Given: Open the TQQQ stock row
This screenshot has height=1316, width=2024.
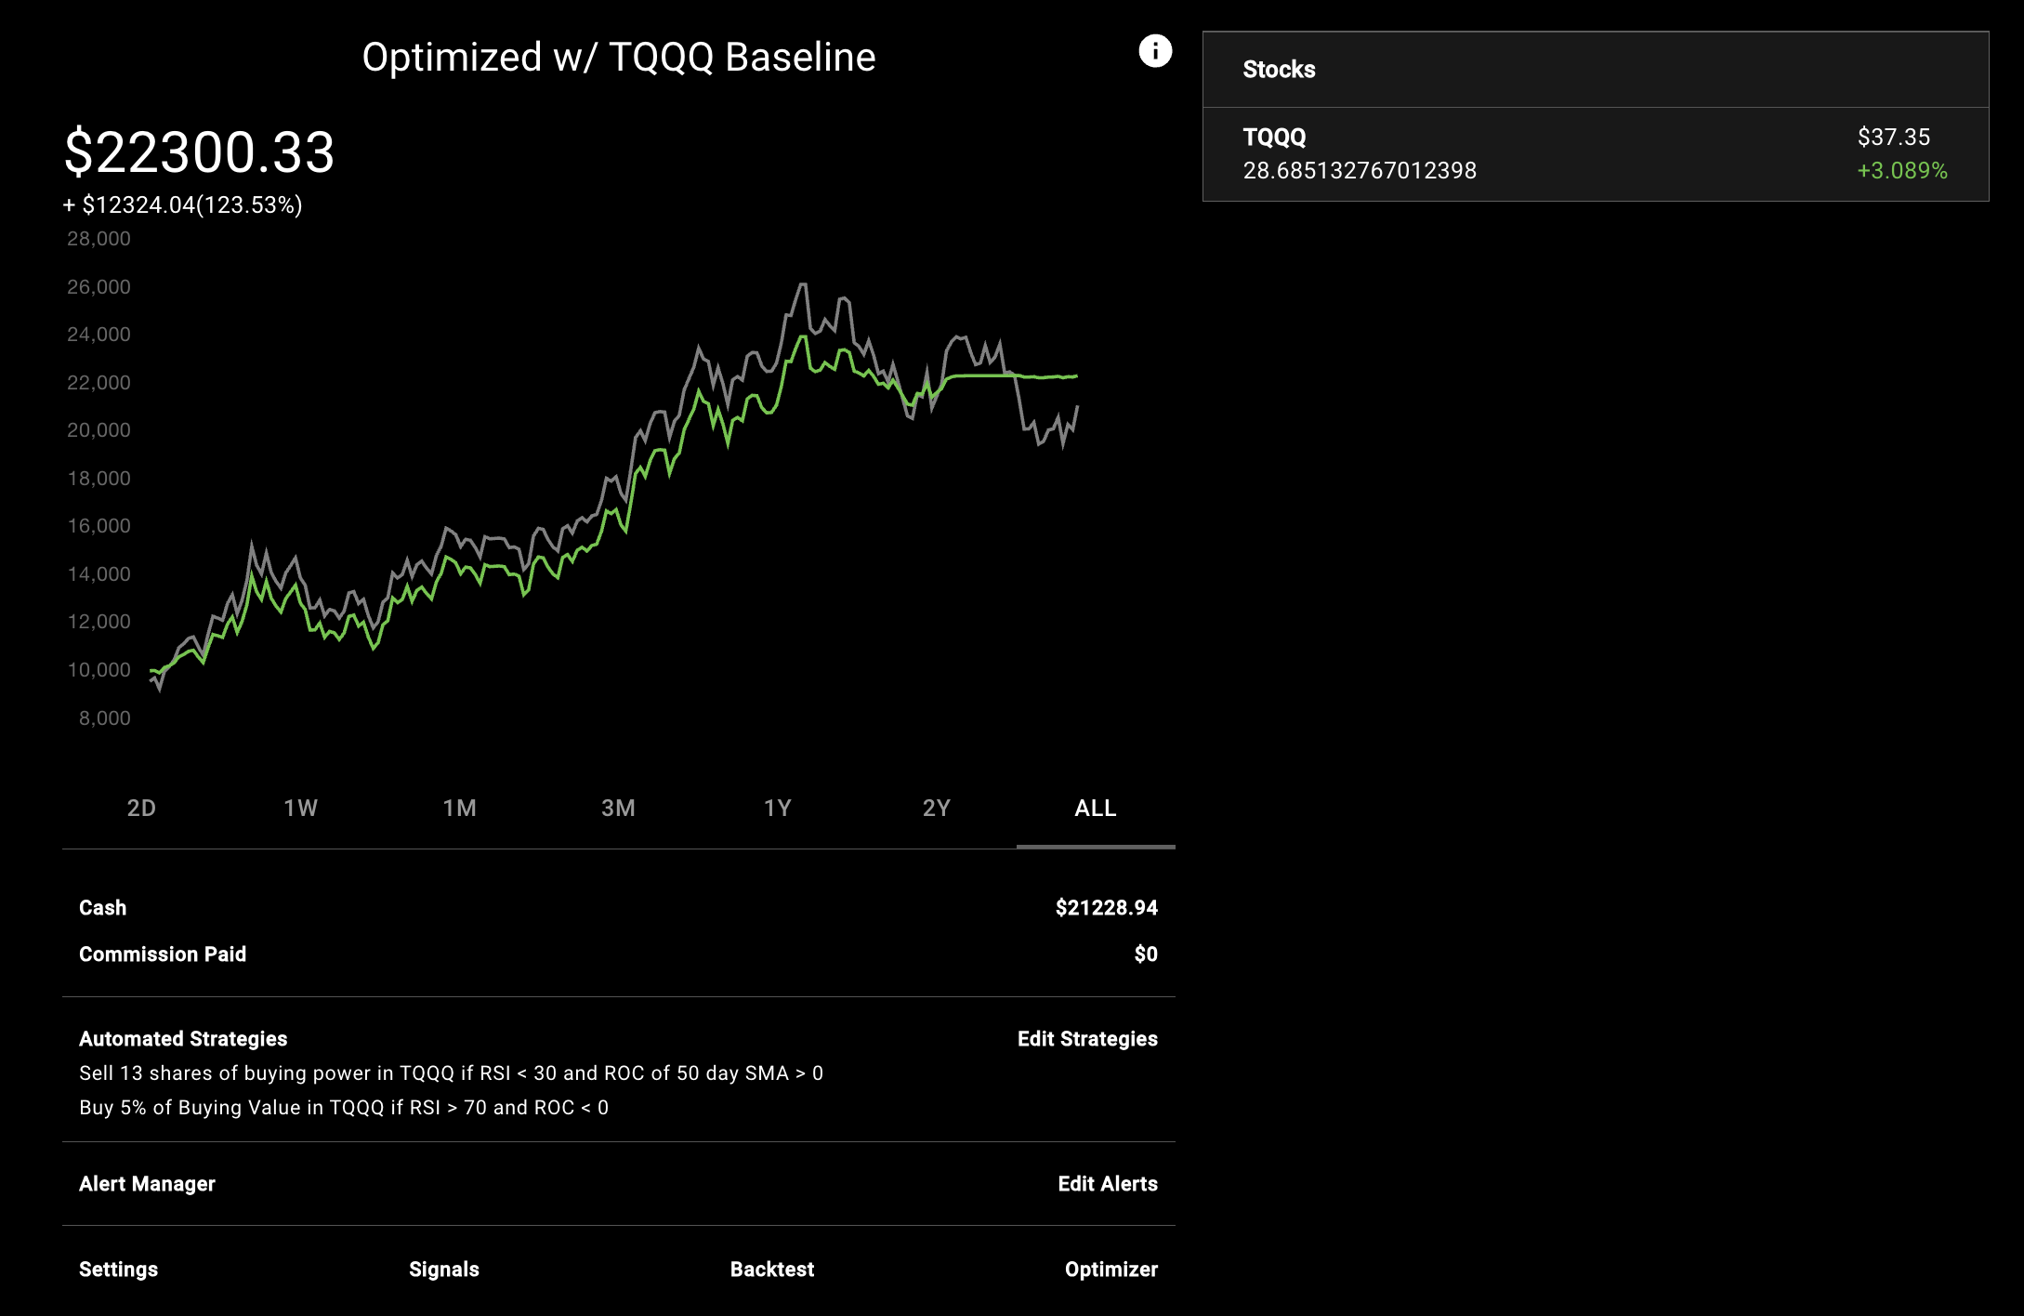Looking at the screenshot, I should pos(1596,154).
